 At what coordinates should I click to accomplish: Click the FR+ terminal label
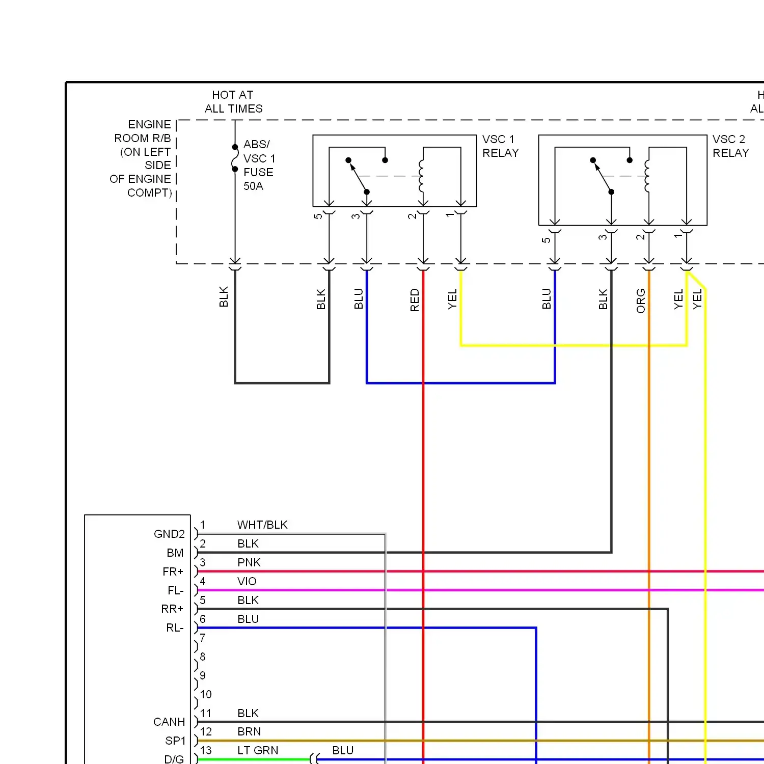coord(173,571)
